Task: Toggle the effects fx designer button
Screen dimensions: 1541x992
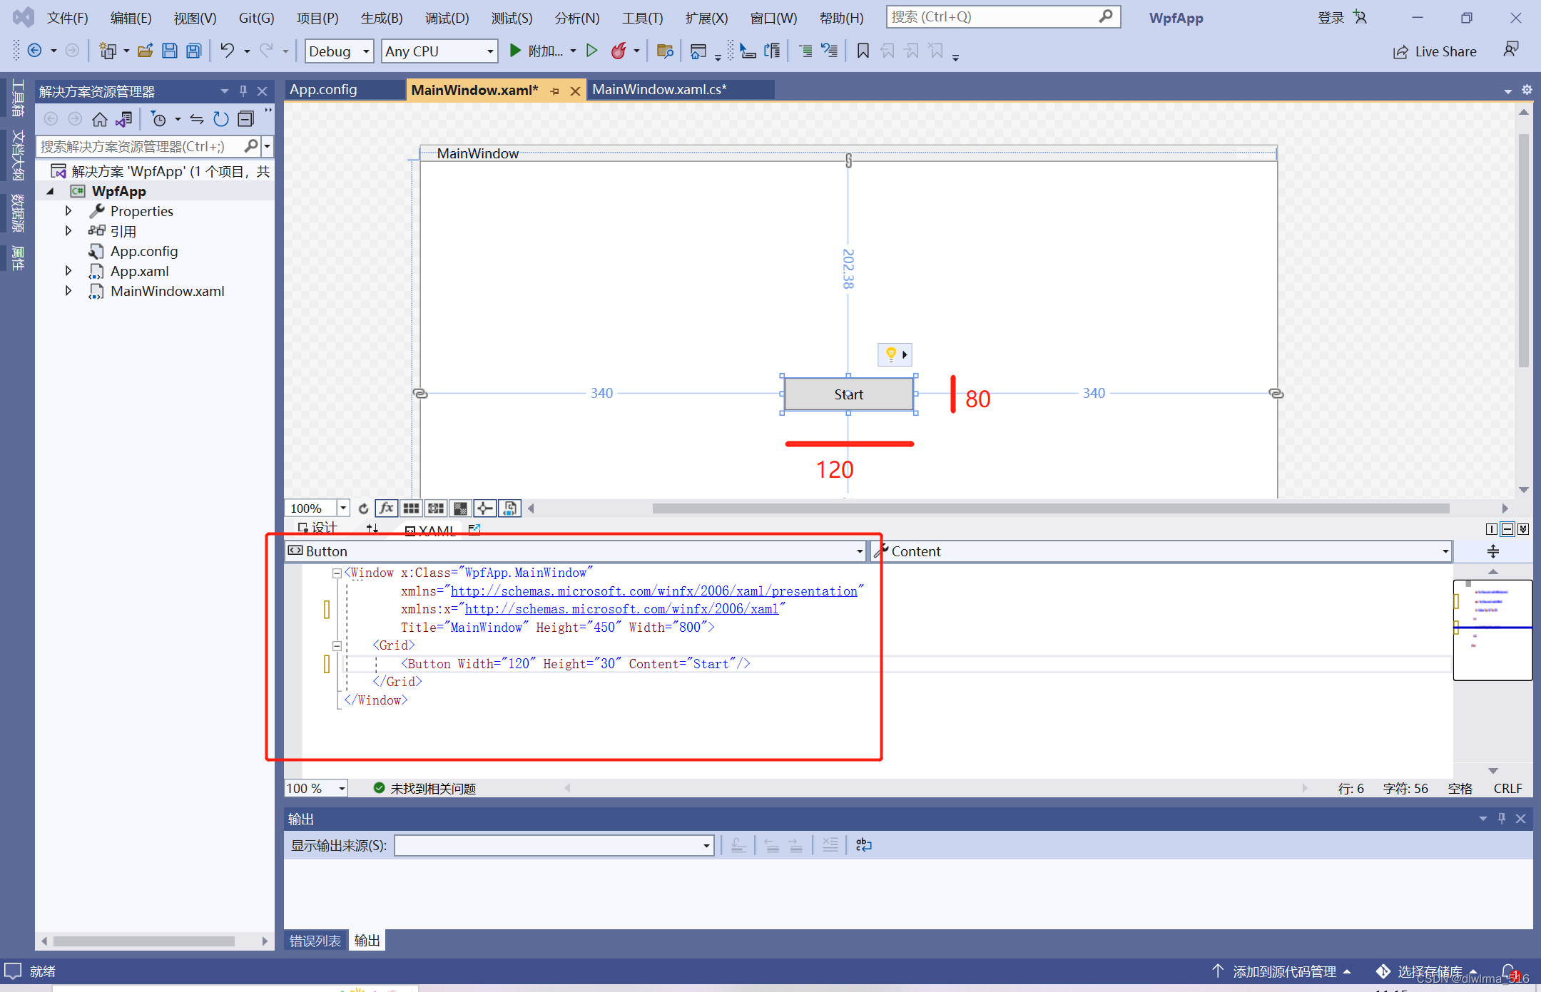Action: pyautogui.click(x=386, y=508)
